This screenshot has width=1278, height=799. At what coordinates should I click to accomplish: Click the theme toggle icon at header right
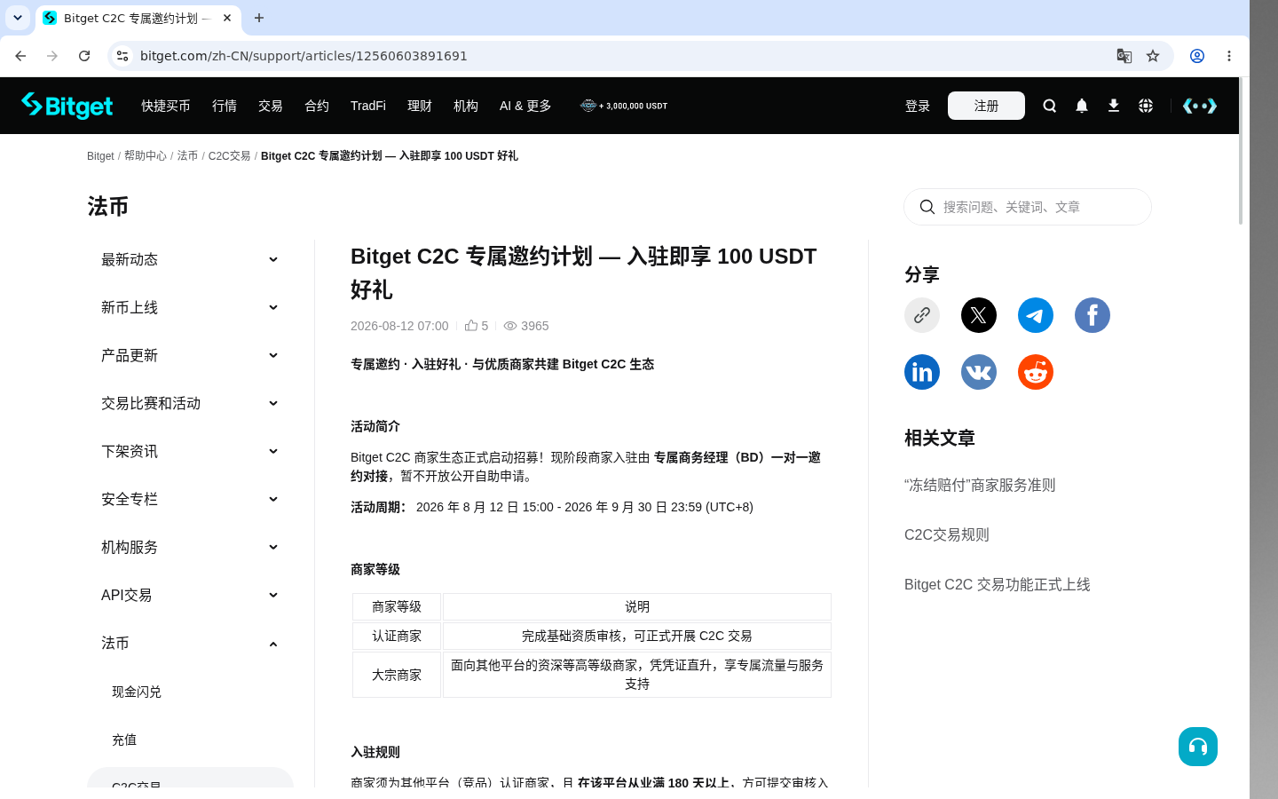pos(1200,106)
